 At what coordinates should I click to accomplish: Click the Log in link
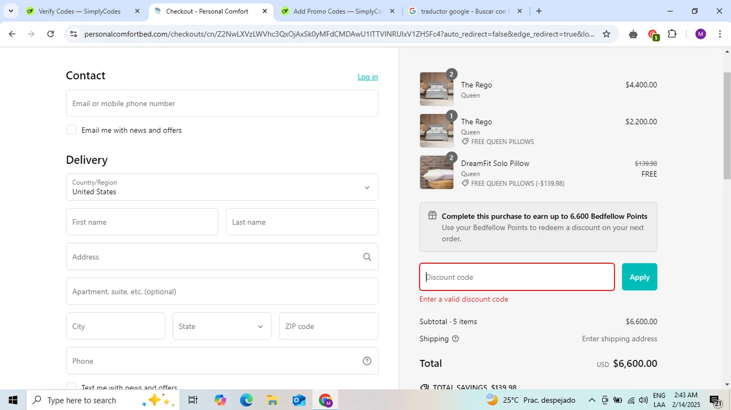tap(367, 77)
